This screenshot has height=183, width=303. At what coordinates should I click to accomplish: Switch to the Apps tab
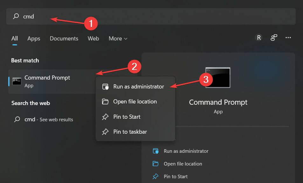click(x=34, y=39)
